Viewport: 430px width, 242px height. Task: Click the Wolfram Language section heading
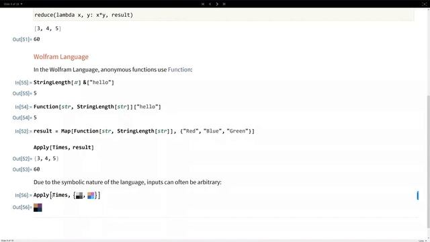click(x=61, y=56)
